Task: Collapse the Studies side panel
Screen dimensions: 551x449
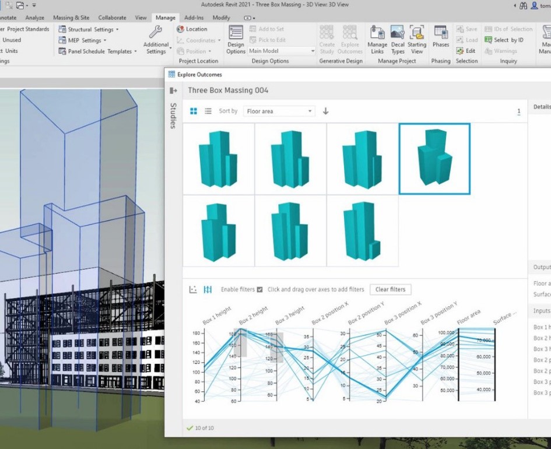Action: pos(173,90)
